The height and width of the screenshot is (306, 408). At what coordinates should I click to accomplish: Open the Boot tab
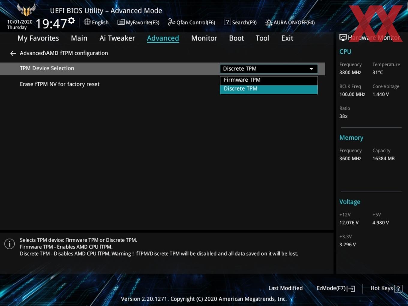[x=236, y=38]
